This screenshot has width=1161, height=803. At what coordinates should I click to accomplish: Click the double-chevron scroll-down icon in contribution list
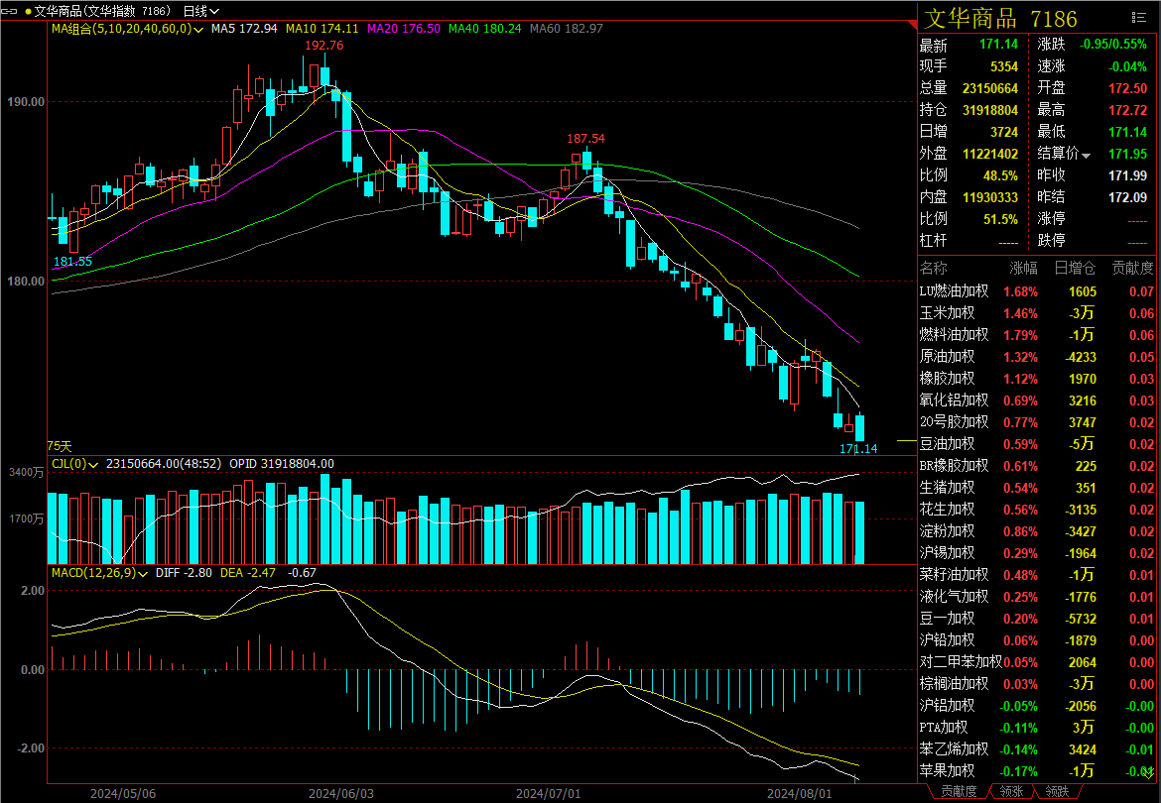point(1147,773)
